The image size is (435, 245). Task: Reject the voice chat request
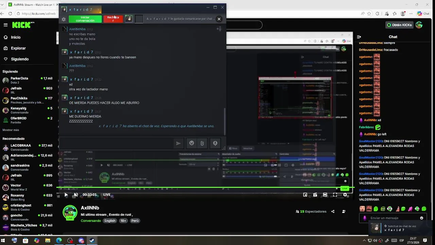click(x=113, y=19)
